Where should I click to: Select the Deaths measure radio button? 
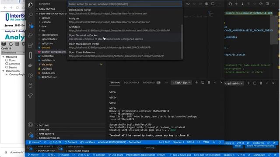pos(7,67)
